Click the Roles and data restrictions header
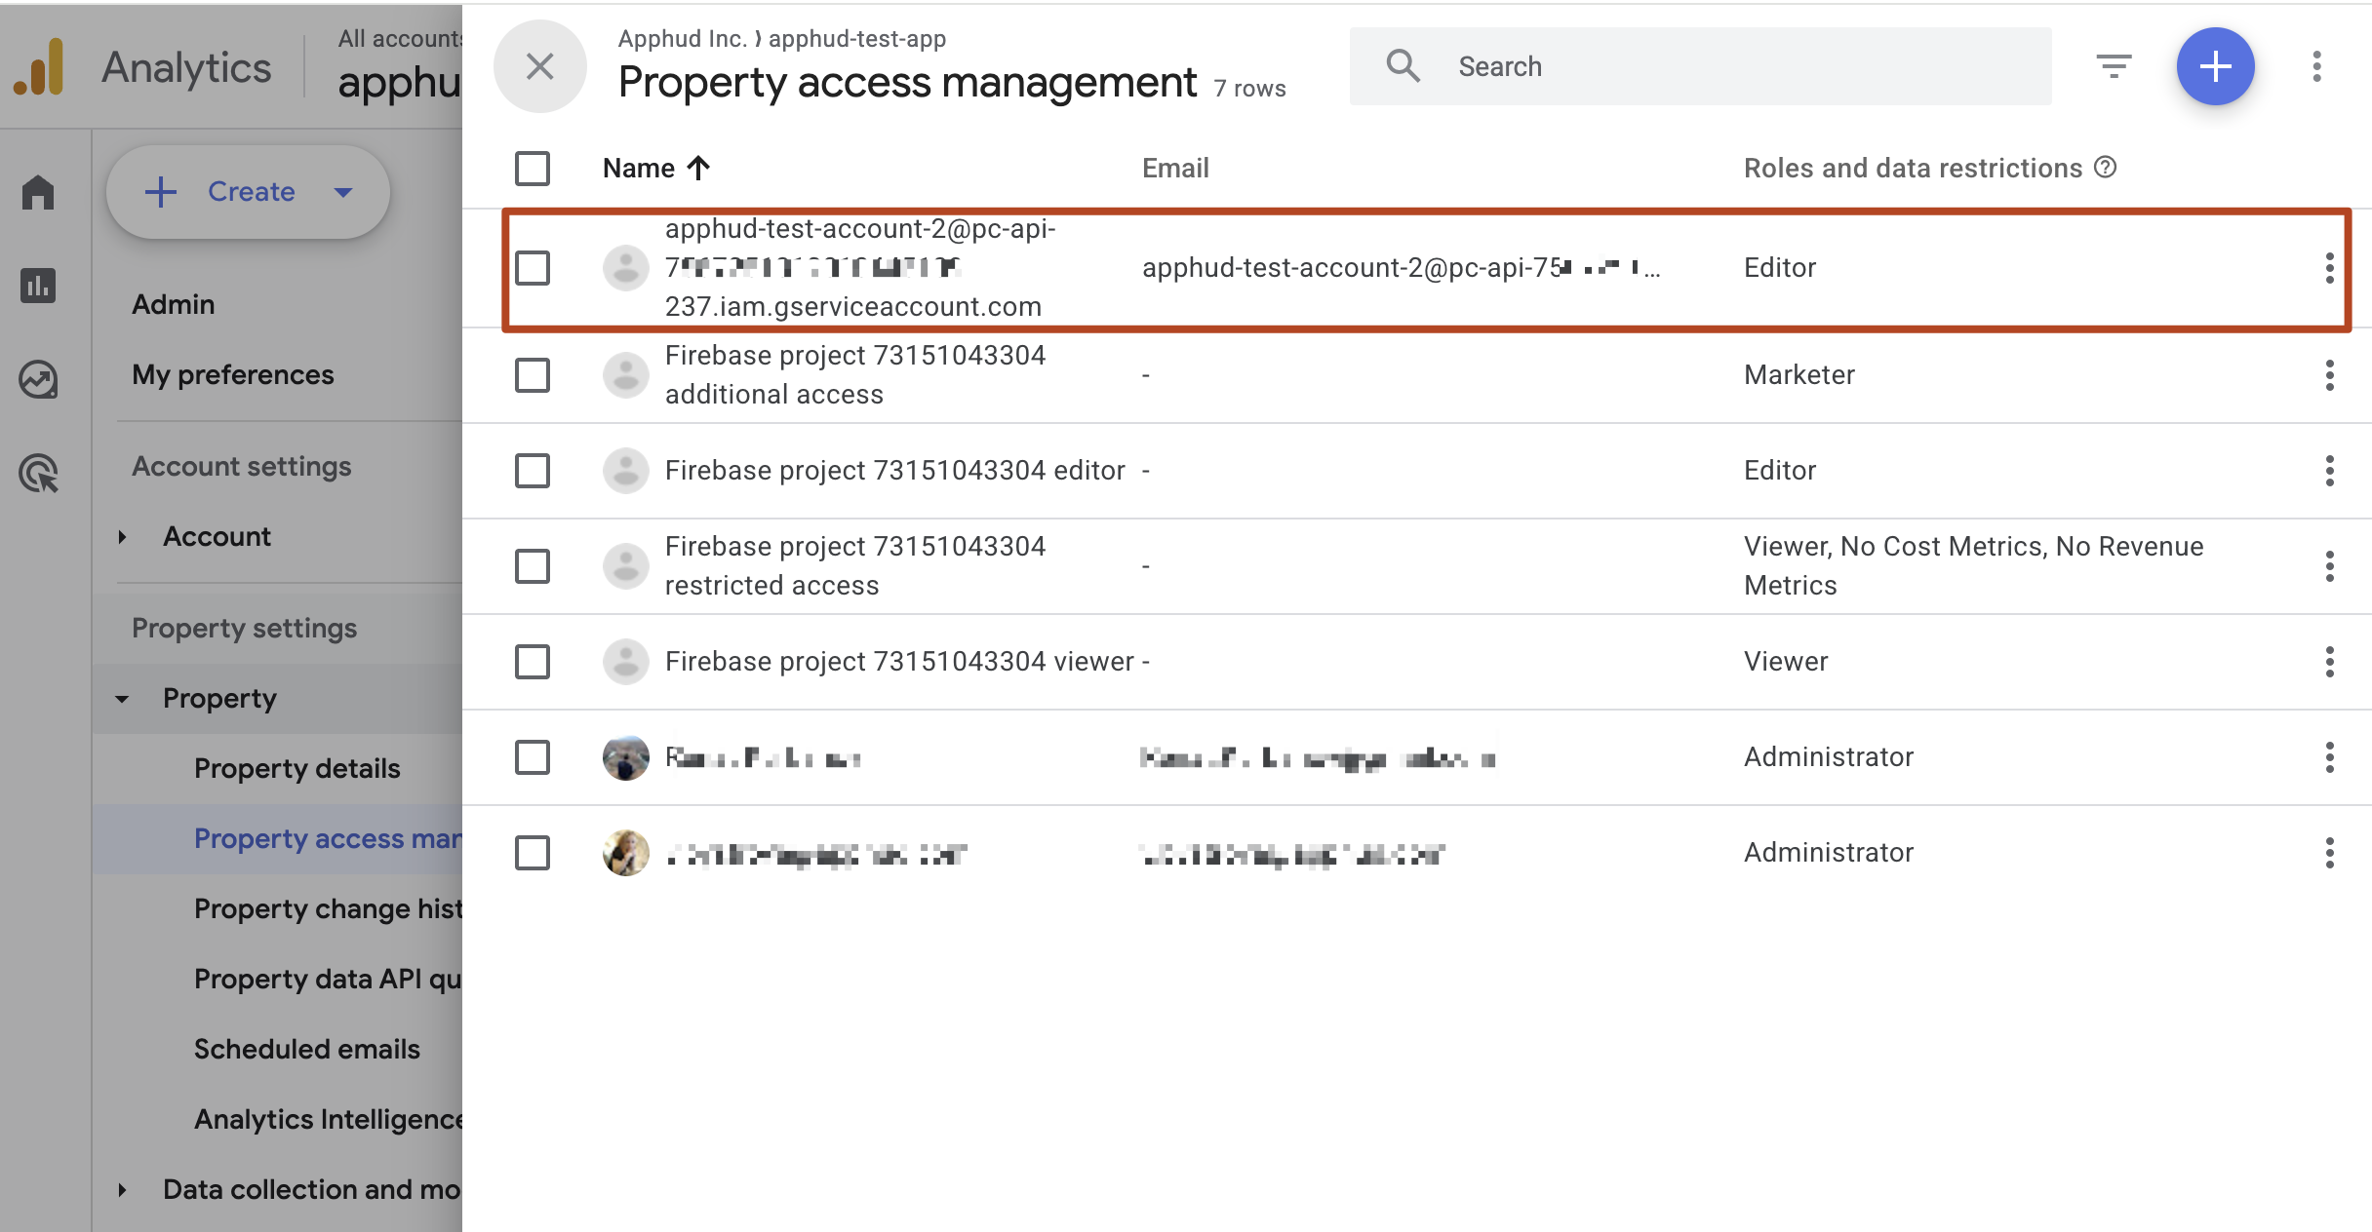2372x1232 pixels. click(x=1913, y=168)
